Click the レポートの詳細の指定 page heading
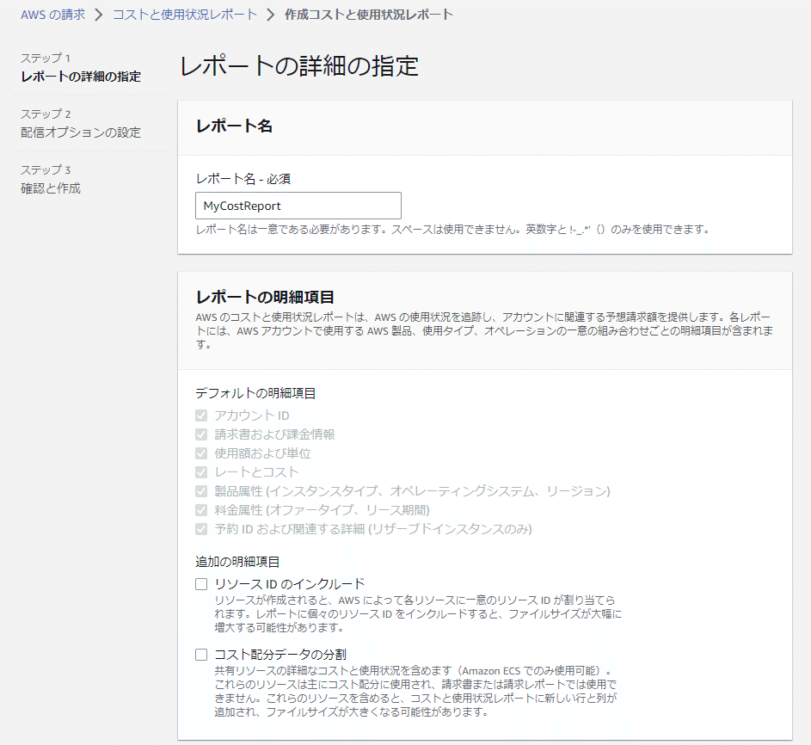The image size is (811, 745). [x=299, y=66]
